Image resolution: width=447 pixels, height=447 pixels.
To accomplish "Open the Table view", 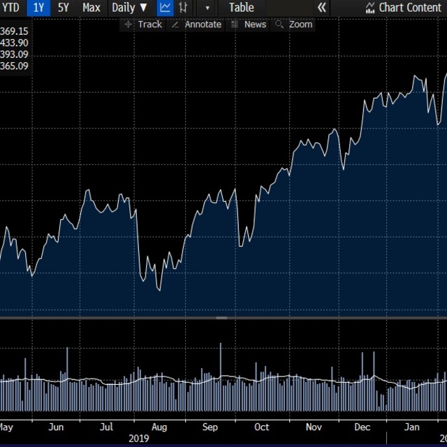I will (x=242, y=8).
